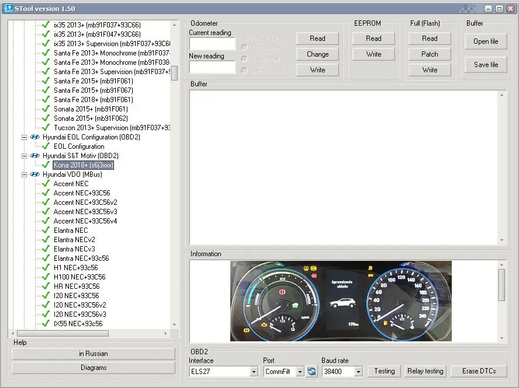Click the green checkmark next to Kona 2018+
The height and width of the screenshot is (388, 519).
[46, 165]
